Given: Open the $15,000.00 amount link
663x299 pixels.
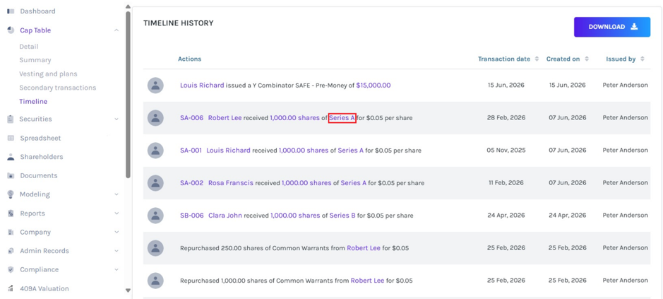Looking at the screenshot, I should (374, 85).
